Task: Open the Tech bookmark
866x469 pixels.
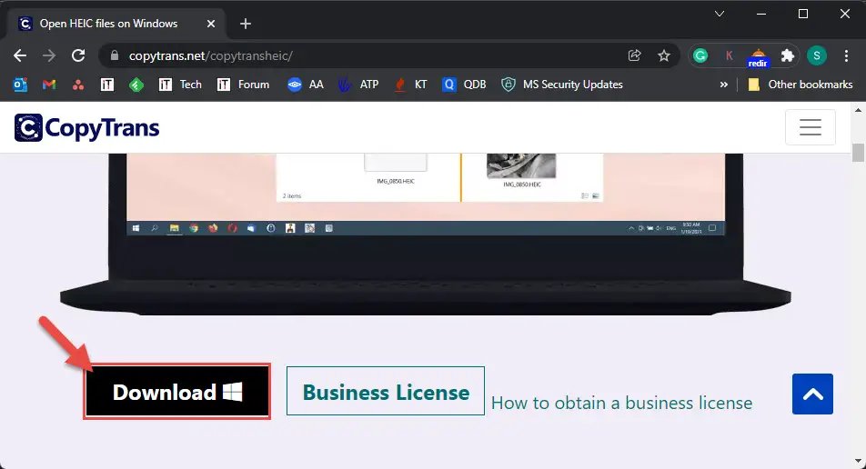Action: (x=180, y=85)
